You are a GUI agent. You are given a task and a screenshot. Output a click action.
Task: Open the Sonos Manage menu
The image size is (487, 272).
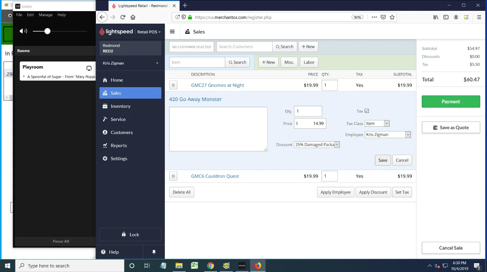click(46, 15)
